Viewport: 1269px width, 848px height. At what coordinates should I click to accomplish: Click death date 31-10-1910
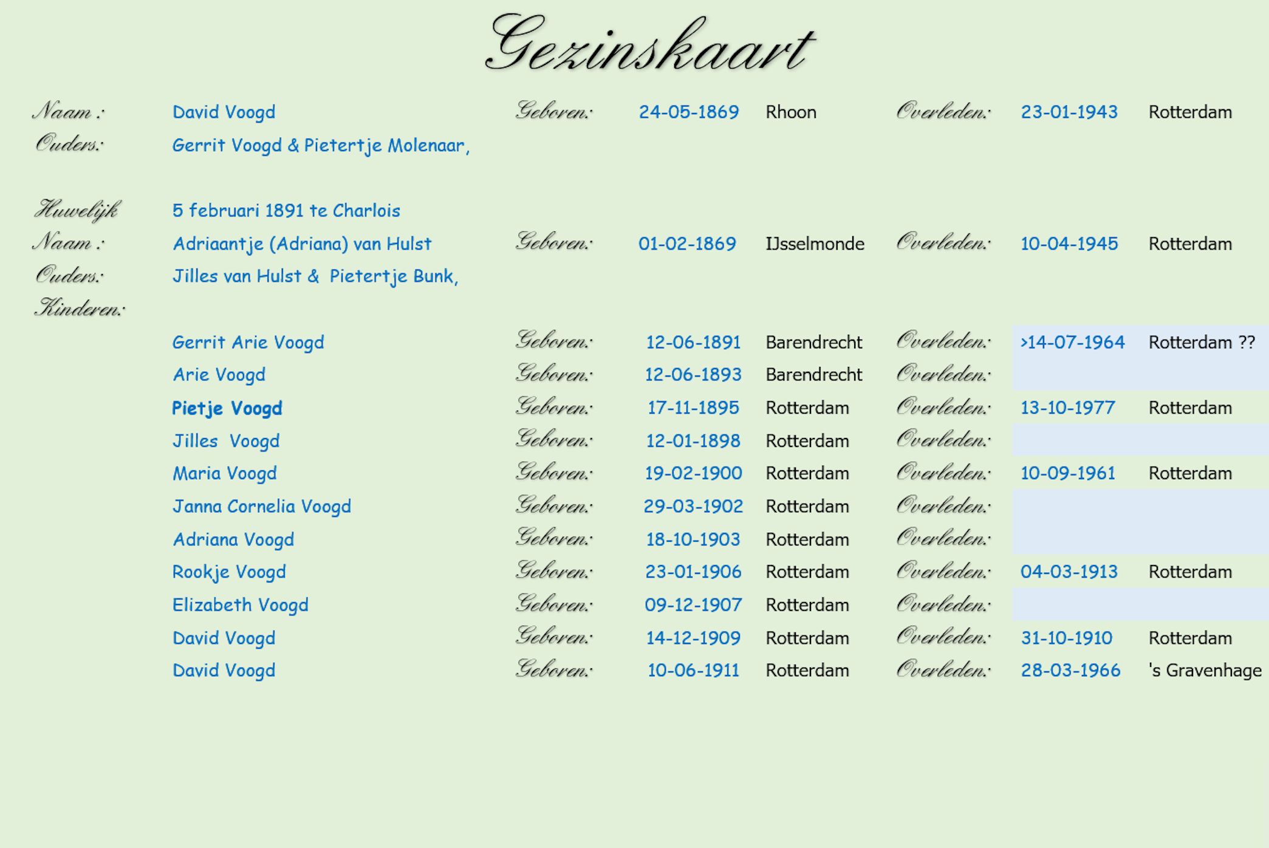click(x=1066, y=638)
